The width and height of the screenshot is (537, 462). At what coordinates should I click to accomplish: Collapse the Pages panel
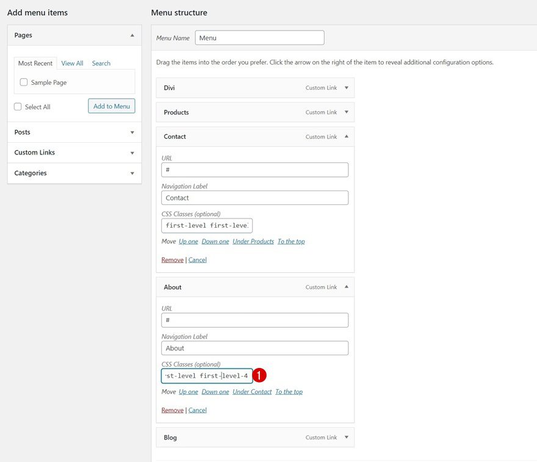click(x=132, y=35)
